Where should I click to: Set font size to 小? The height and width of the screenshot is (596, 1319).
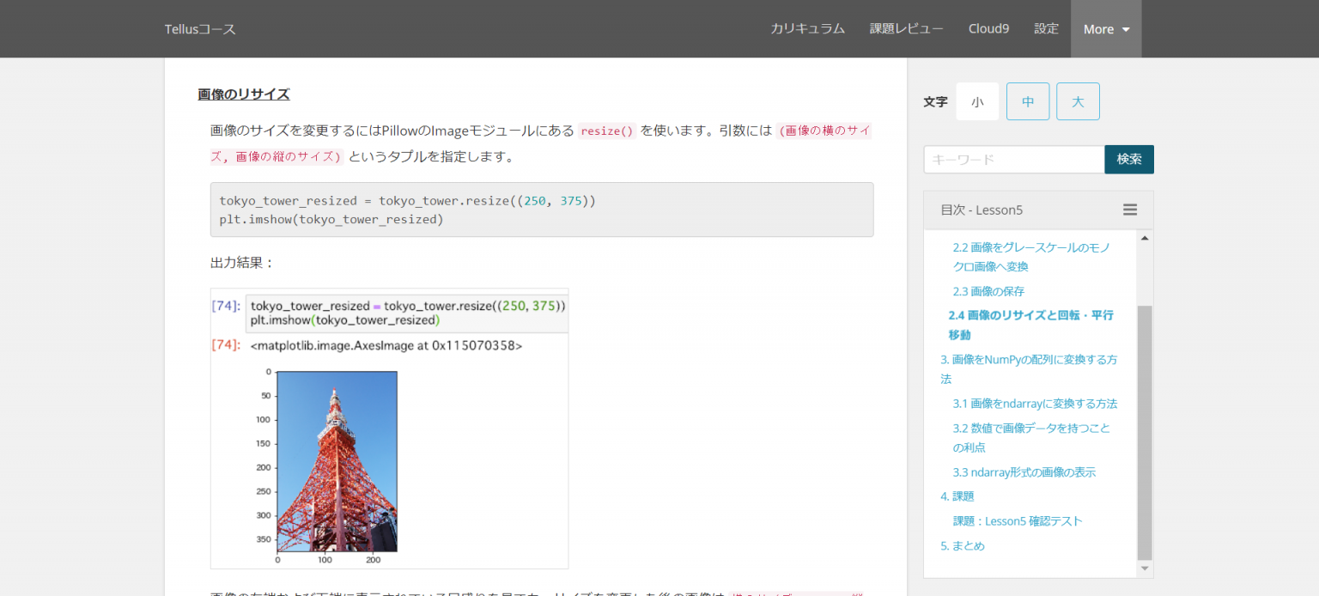pyautogui.click(x=977, y=101)
